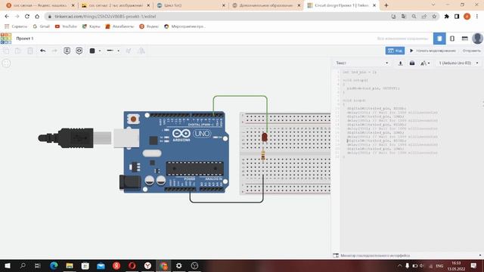This screenshot has width=484, height=272.
Task: Open the Tinkercad logo home link
Action: click(x=6, y=39)
